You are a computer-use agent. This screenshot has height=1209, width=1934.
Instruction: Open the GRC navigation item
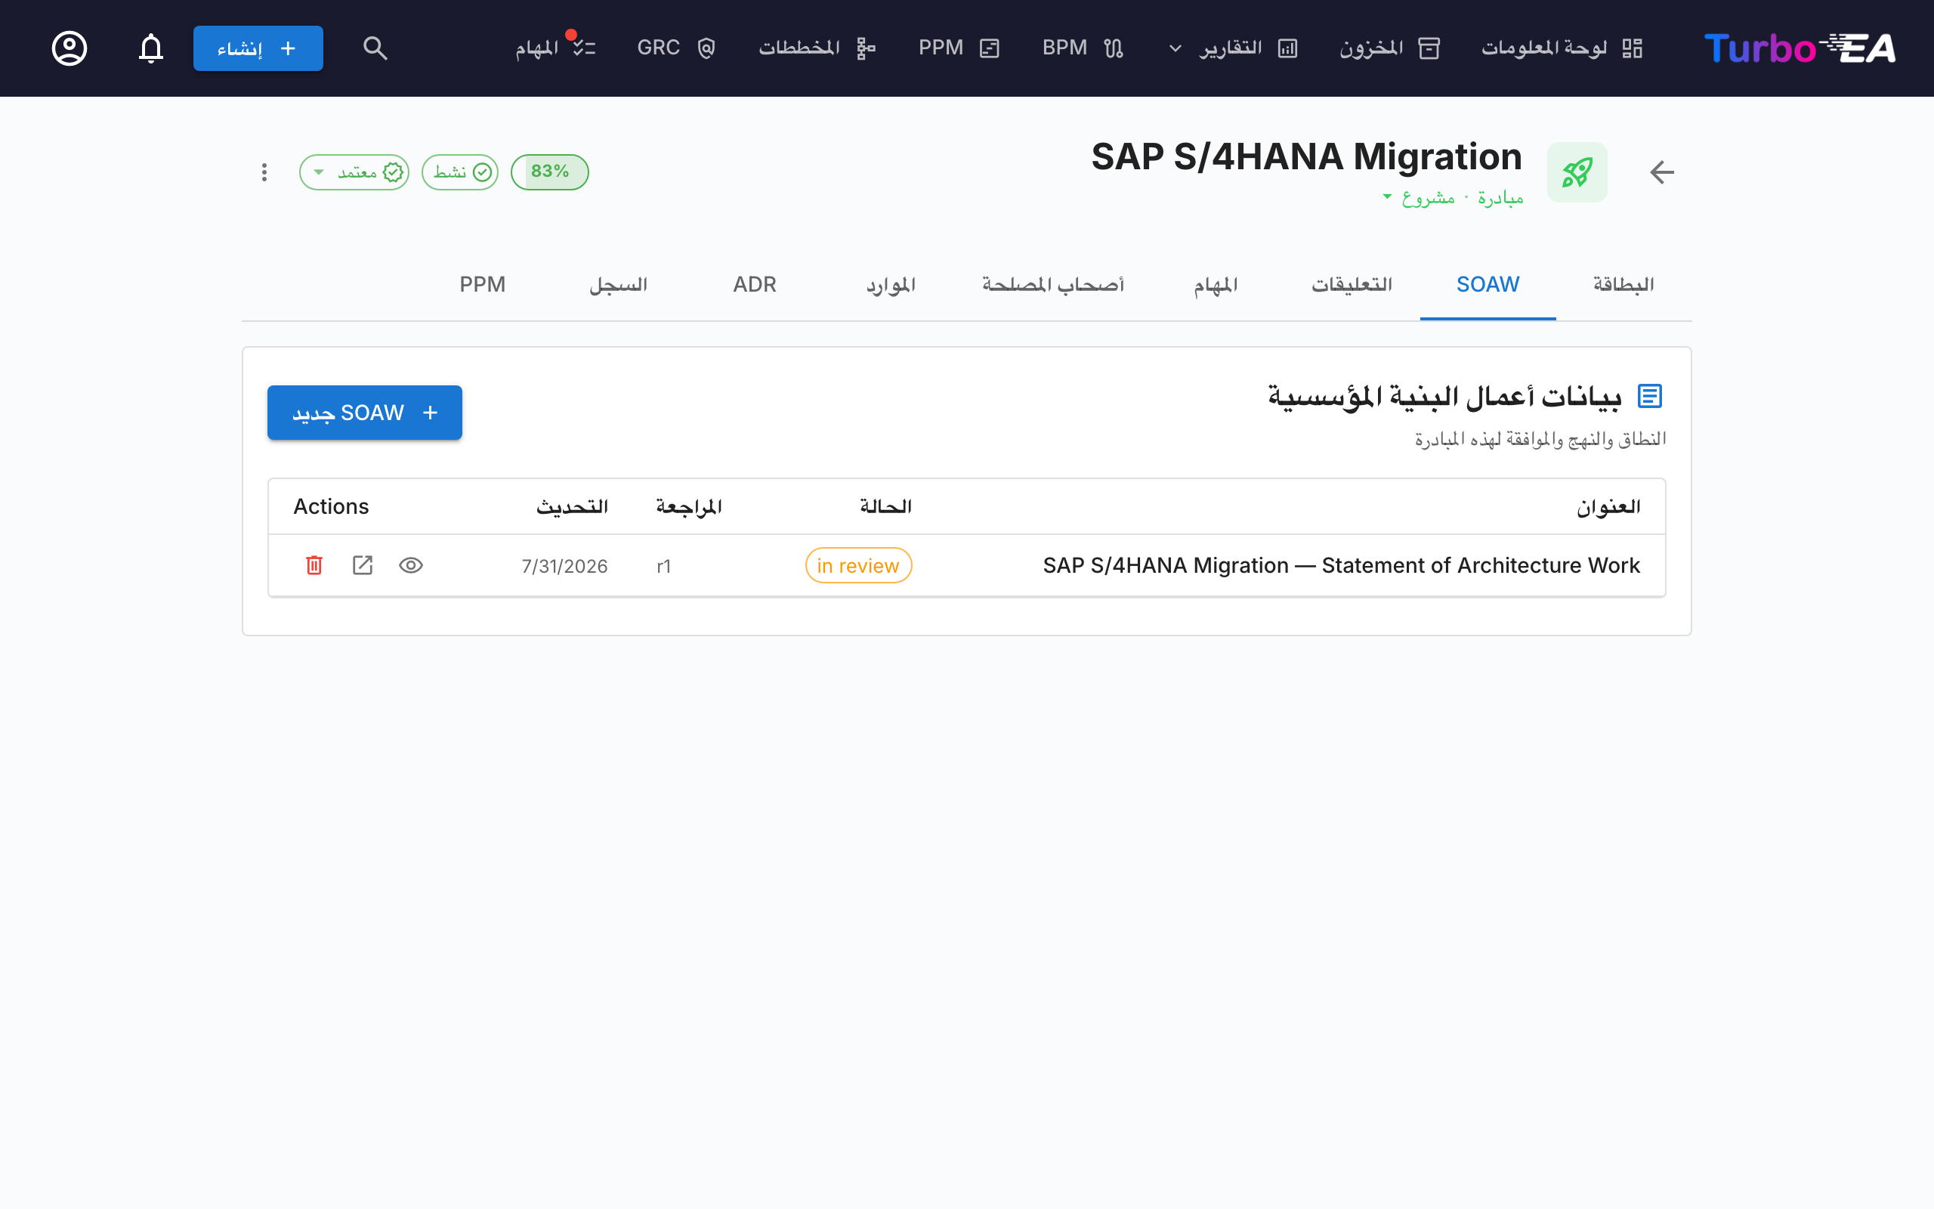(x=676, y=48)
